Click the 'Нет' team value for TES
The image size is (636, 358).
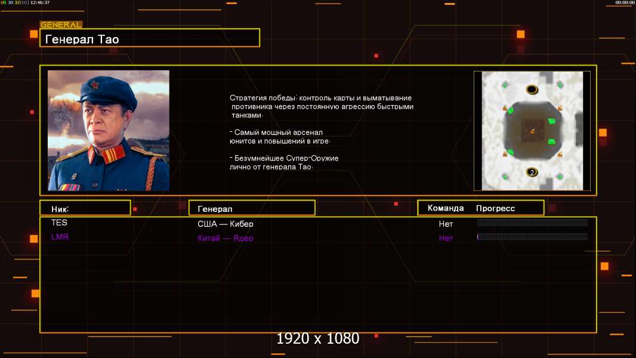tap(446, 224)
